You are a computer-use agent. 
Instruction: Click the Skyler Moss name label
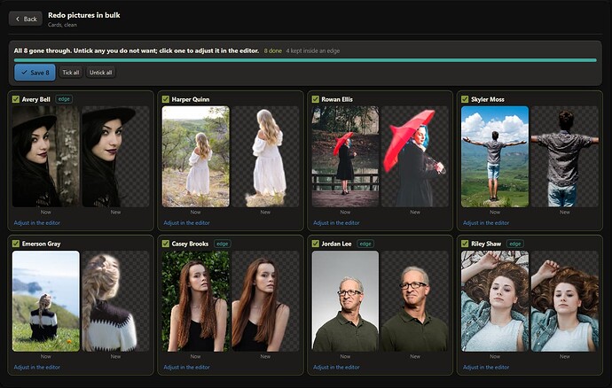coord(488,99)
